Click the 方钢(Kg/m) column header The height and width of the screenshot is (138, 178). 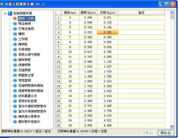click(108, 13)
